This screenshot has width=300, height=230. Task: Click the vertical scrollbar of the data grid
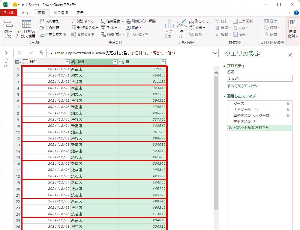[x=216, y=135]
